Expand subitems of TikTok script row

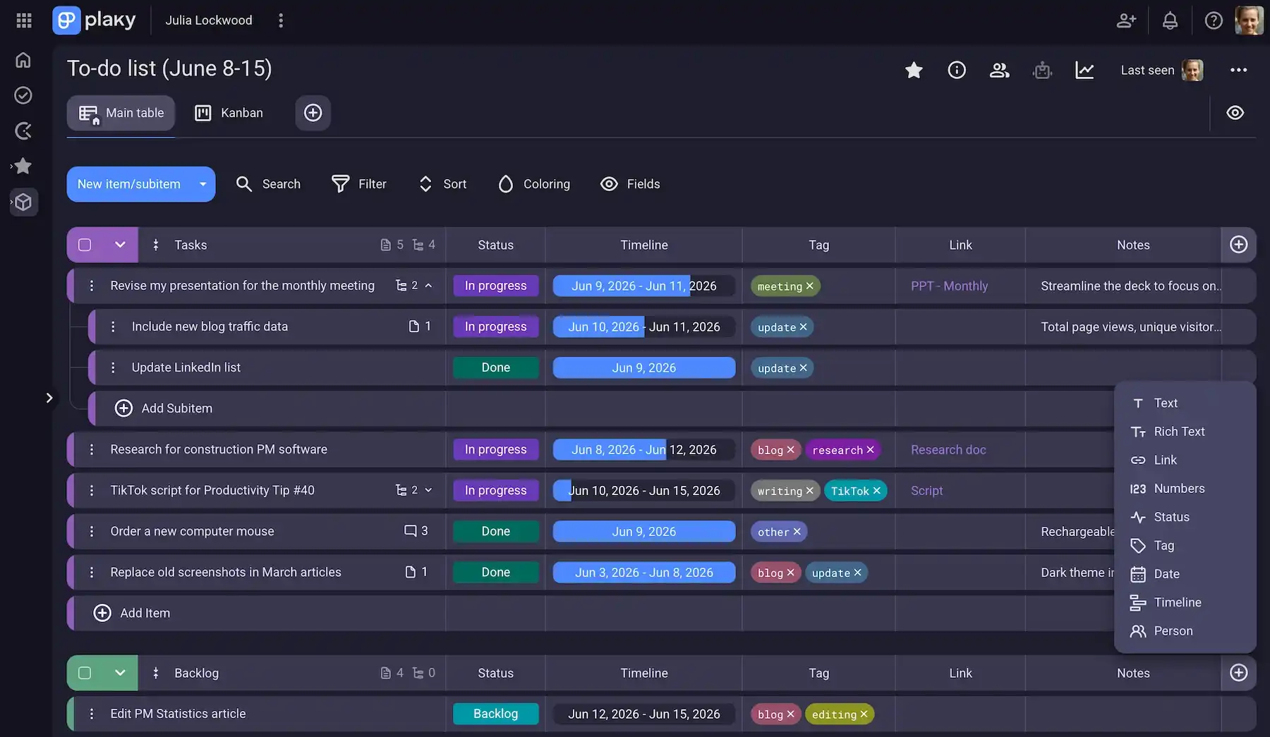point(428,490)
